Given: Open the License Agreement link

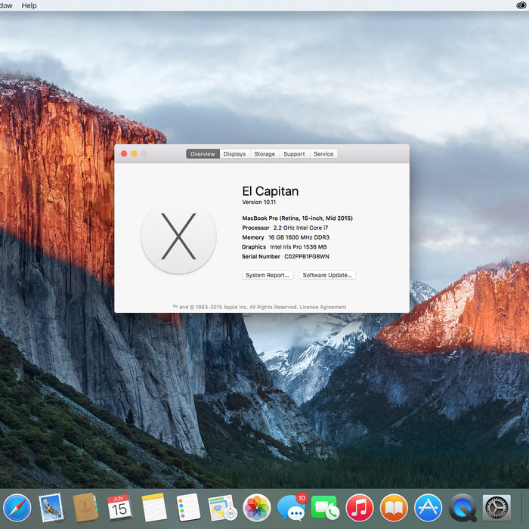Looking at the screenshot, I should point(323,307).
